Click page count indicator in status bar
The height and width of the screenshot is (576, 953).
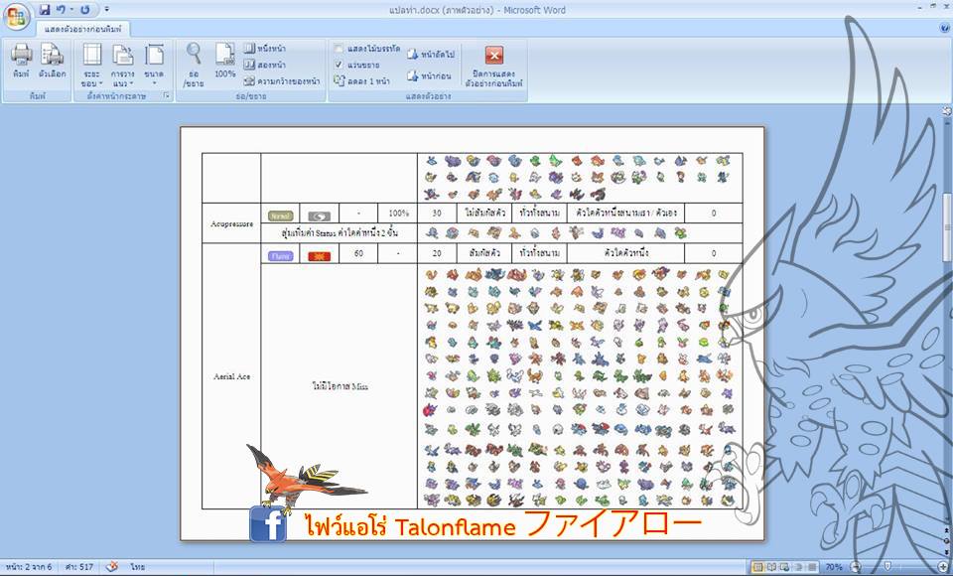pyautogui.click(x=28, y=566)
